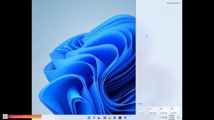Show hidden system tray icons

[x=160, y=118]
